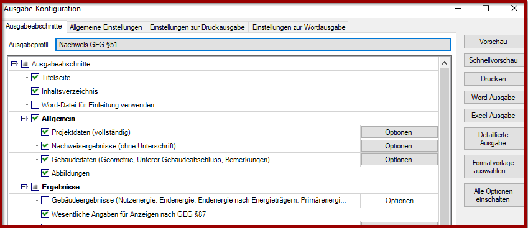528x228 pixels.
Task: Uncheck the Inhaltsverzeichnis checkbox
Action: pos(35,91)
